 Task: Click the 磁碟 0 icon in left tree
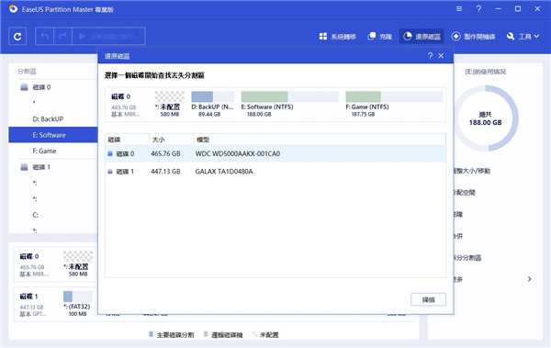(x=24, y=87)
